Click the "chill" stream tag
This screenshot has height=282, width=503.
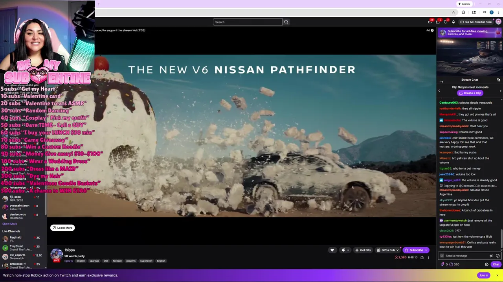[x=106, y=261]
